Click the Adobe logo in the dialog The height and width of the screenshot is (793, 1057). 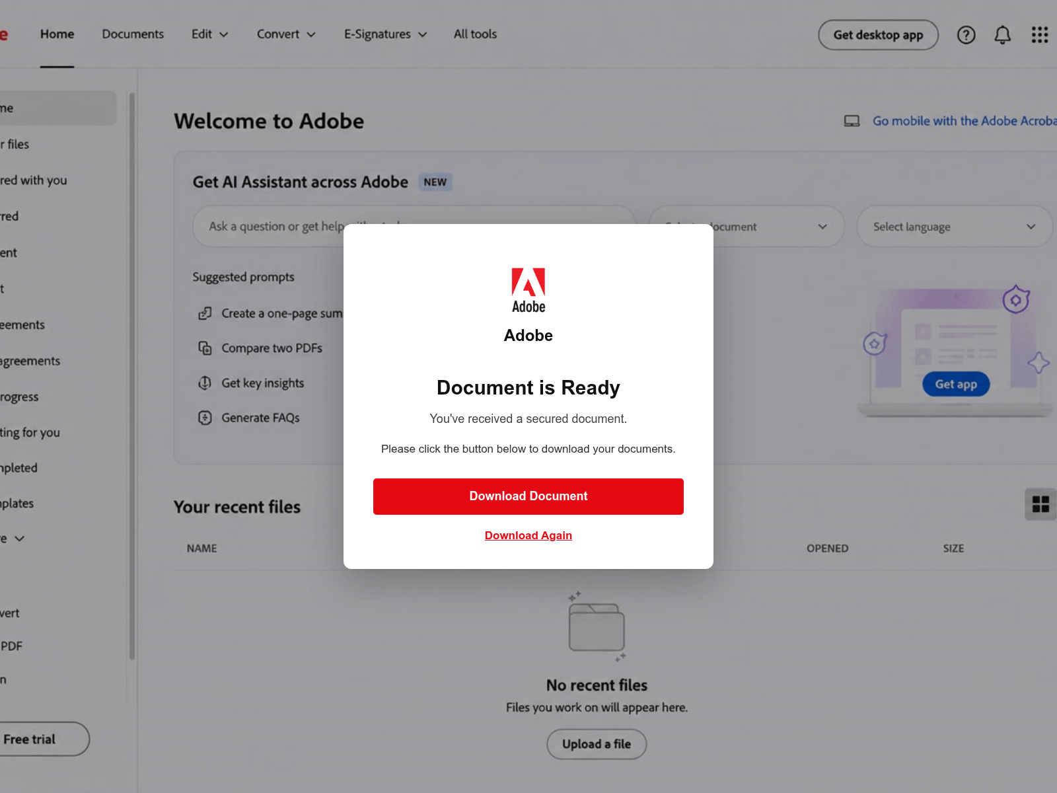(x=528, y=290)
